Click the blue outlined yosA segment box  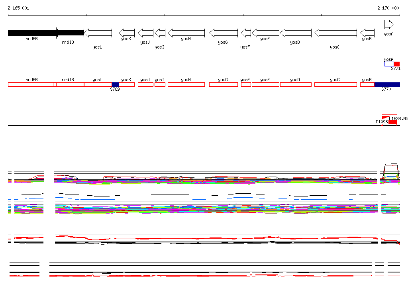click(389, 64)
